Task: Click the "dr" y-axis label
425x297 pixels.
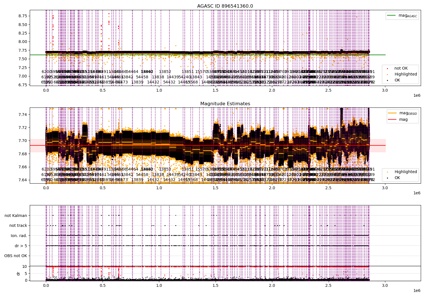Action: tap(18, 274)
